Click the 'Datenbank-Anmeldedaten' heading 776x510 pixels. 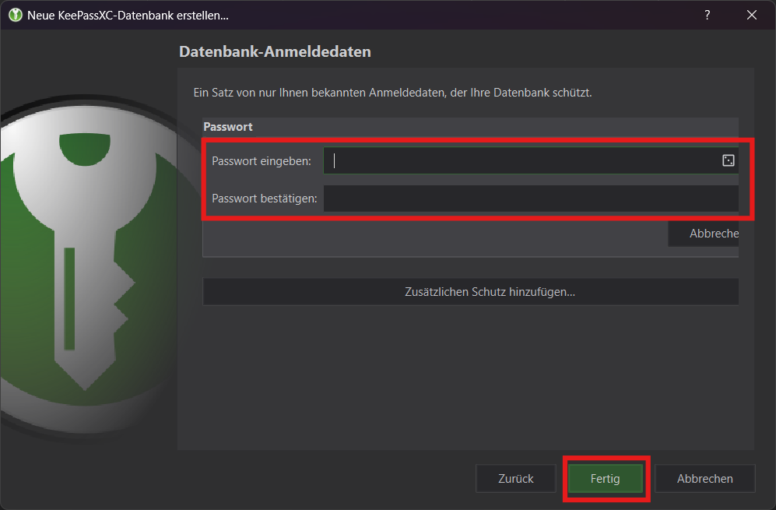(275, 52)
